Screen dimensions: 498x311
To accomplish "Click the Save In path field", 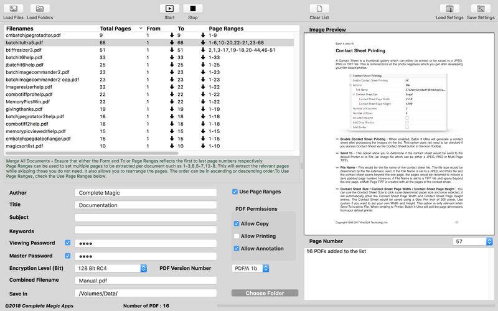I will 146,293.
